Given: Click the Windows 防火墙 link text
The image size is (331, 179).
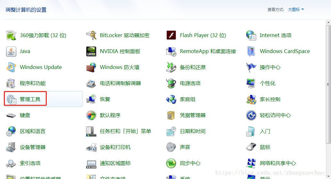Looking at the screenshot, I should [120, 67].
